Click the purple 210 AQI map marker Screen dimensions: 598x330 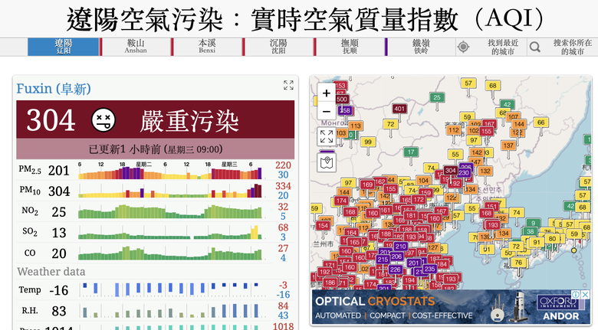coord(400,247)
